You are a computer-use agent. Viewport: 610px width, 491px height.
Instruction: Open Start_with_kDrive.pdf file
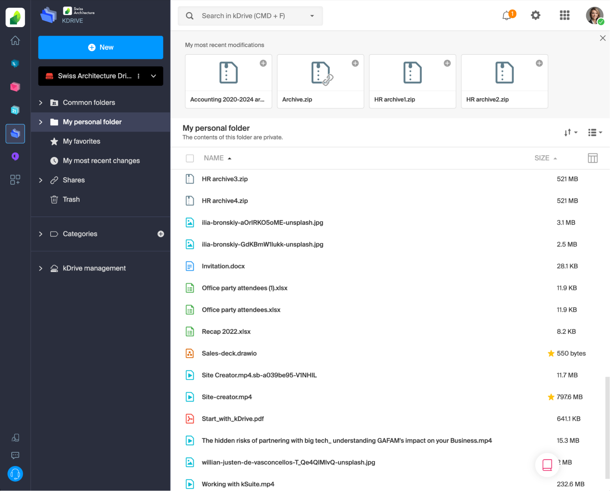(233, 419)
